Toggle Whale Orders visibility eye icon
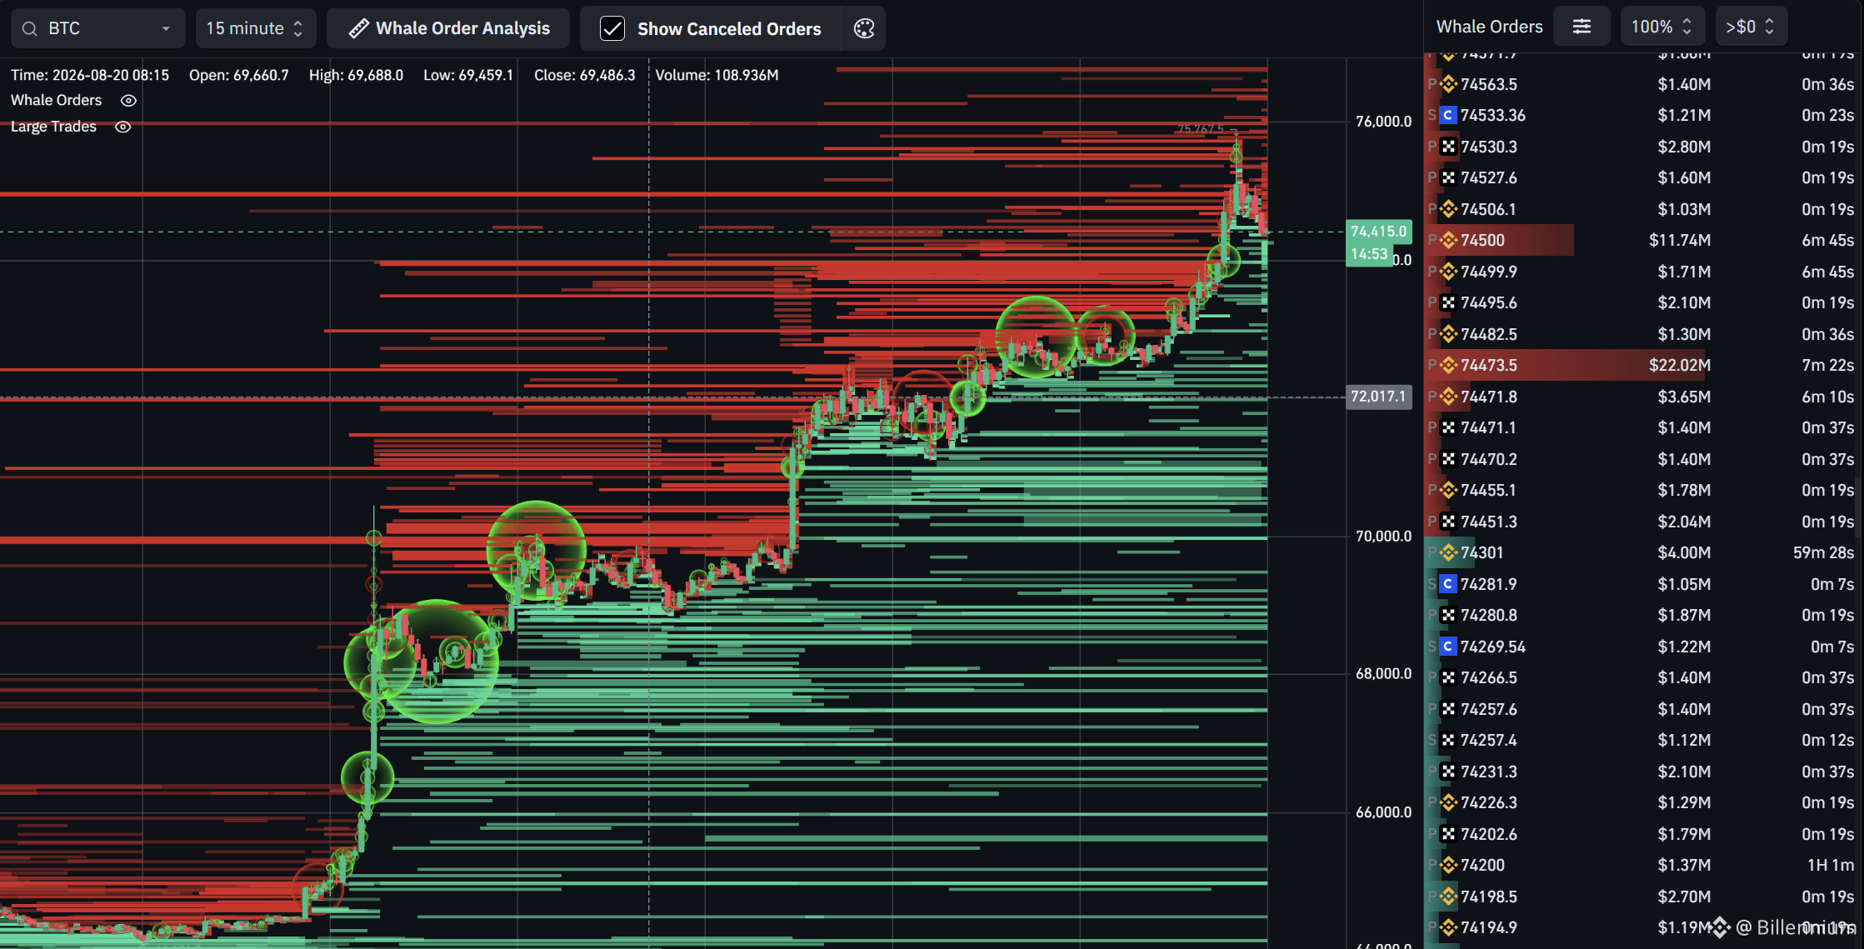Viewport: 1864px width, 949px height. [x=128, y=100]
